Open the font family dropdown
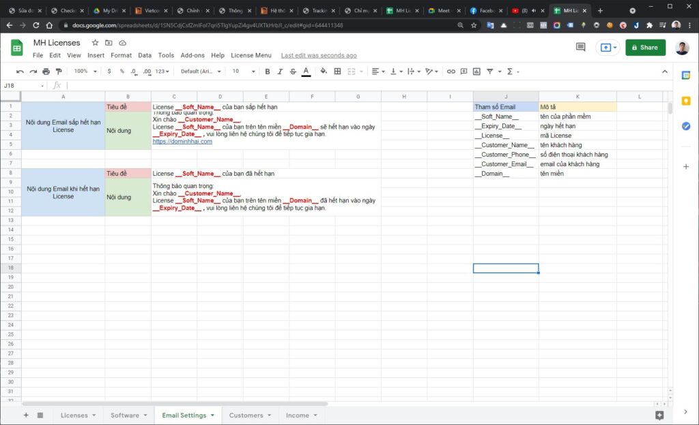The width and height of the screenshot is (699, 425). coord(201,72)
